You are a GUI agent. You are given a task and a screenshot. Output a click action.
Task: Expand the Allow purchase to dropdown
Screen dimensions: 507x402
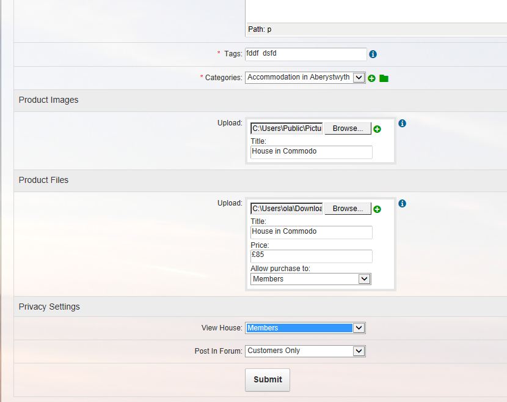pos(364,279)
